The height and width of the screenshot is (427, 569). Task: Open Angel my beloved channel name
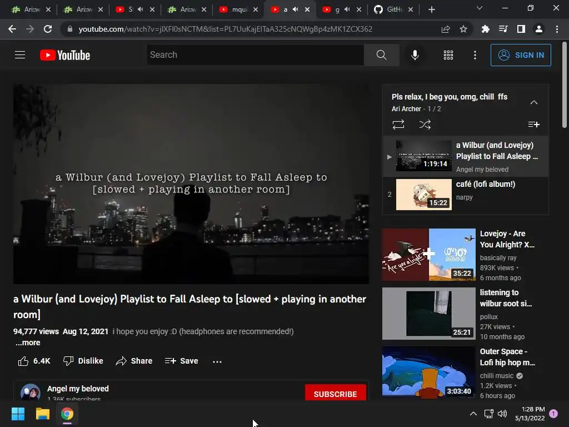(78, 389)
